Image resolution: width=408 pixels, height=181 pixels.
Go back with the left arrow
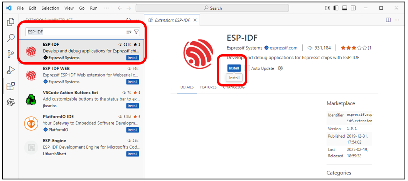[120, 8]
